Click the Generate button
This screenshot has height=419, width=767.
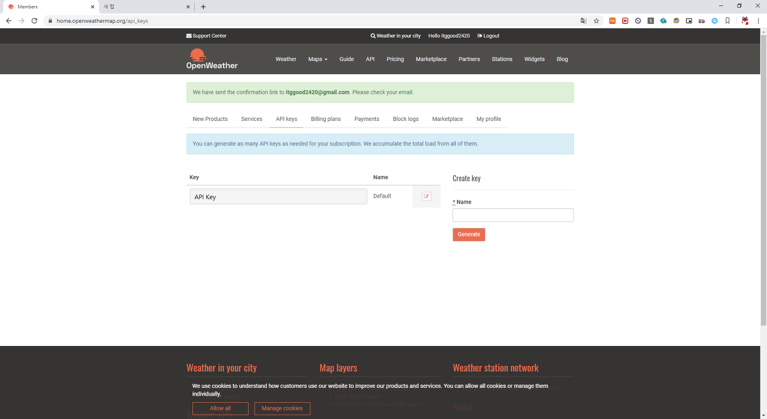click(x=469, y=235)
